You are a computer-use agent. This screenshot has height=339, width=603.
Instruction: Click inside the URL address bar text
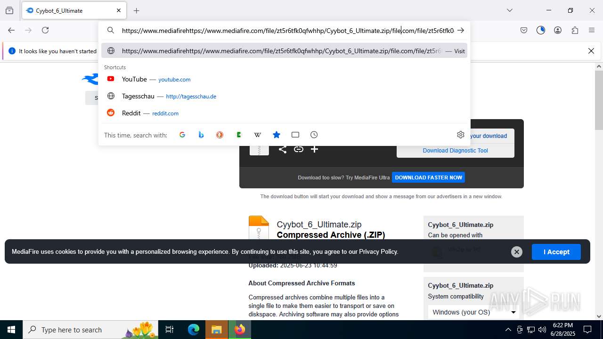coord(287,31)
